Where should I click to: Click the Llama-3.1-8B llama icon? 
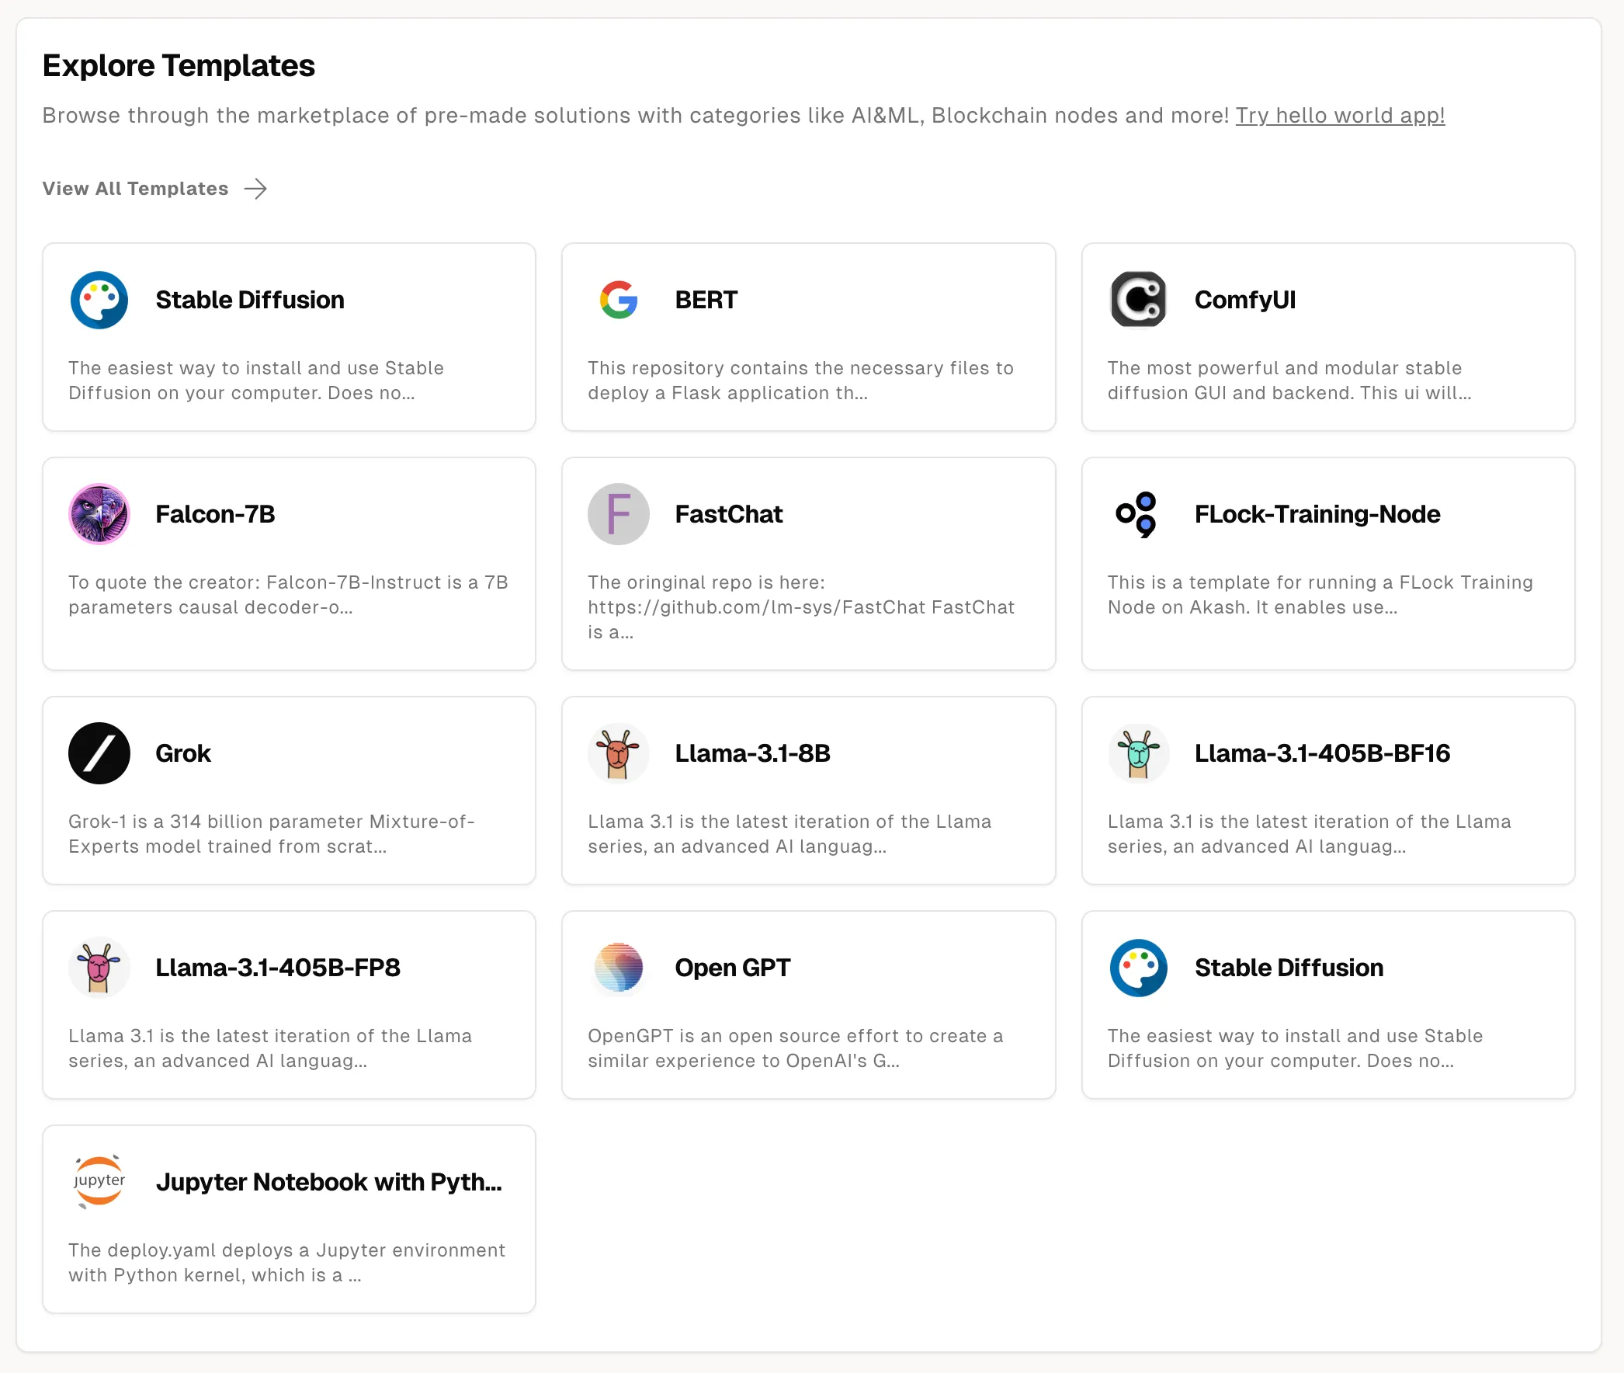[619, 753]
